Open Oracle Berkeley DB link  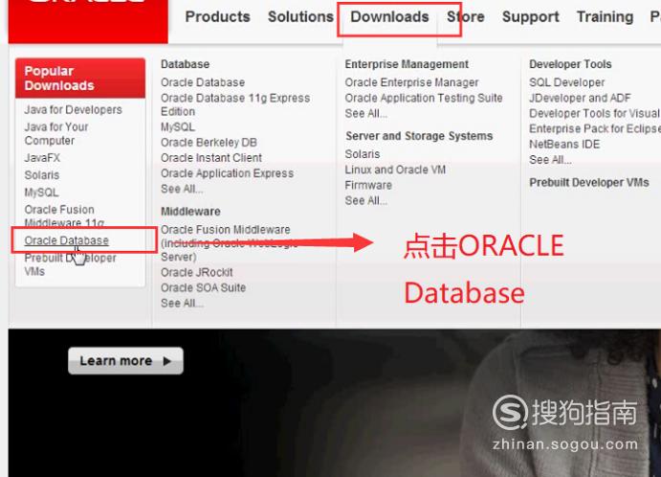[209, 143]
